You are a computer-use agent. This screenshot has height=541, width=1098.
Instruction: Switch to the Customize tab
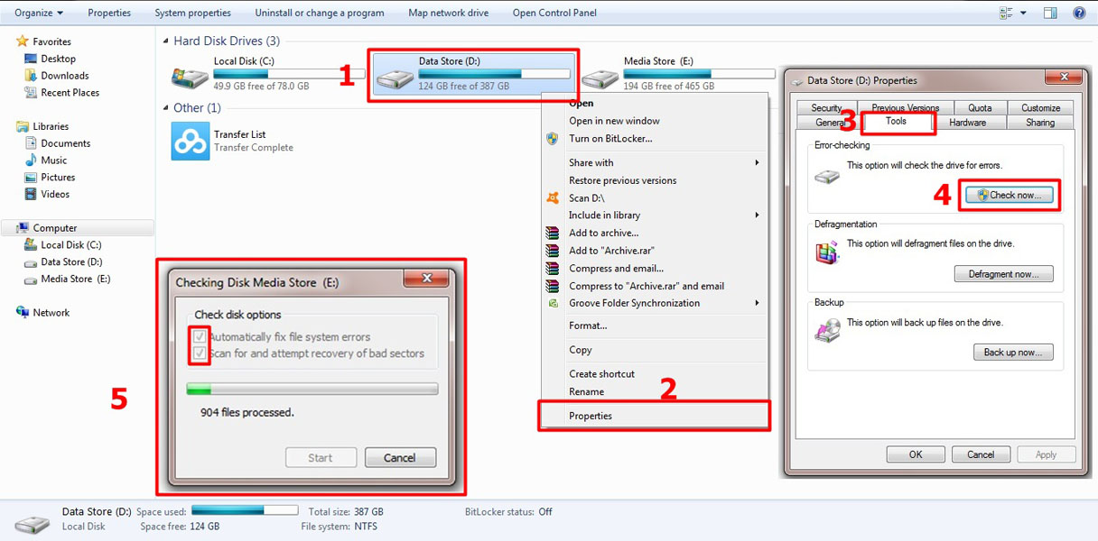[x=1040, y=107]
